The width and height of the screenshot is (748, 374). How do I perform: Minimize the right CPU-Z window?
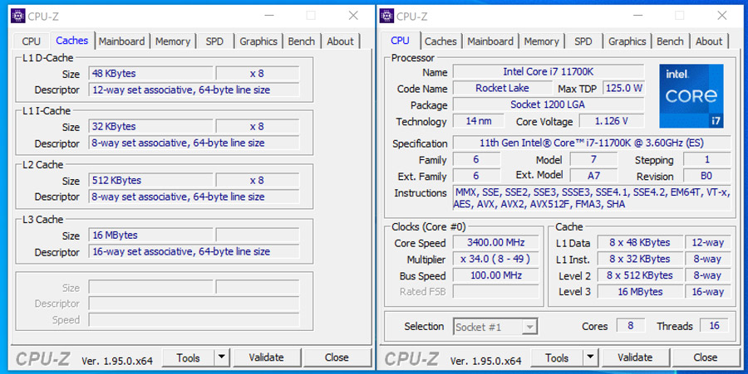click(638, 16)
